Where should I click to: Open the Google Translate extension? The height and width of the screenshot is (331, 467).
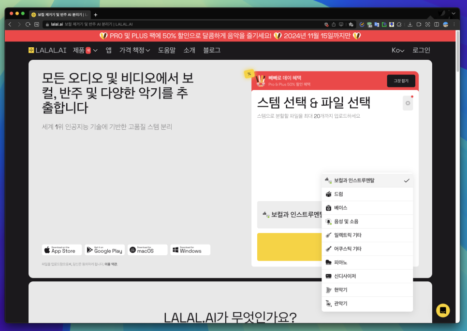(377, 24)
